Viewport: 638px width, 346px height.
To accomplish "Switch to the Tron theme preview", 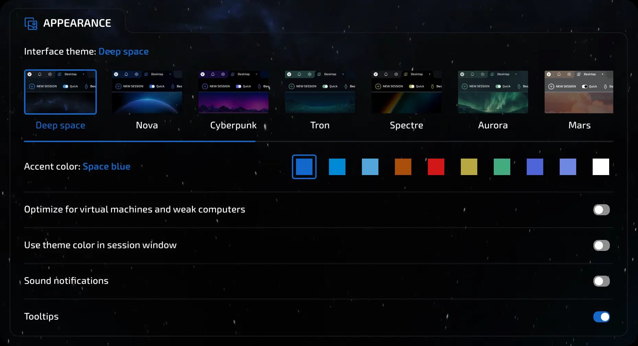I will click(320, 92).
